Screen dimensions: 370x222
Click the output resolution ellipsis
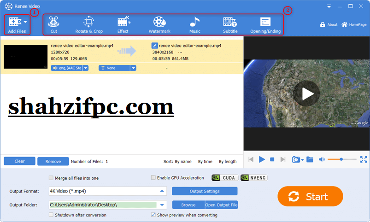(180, 53)
